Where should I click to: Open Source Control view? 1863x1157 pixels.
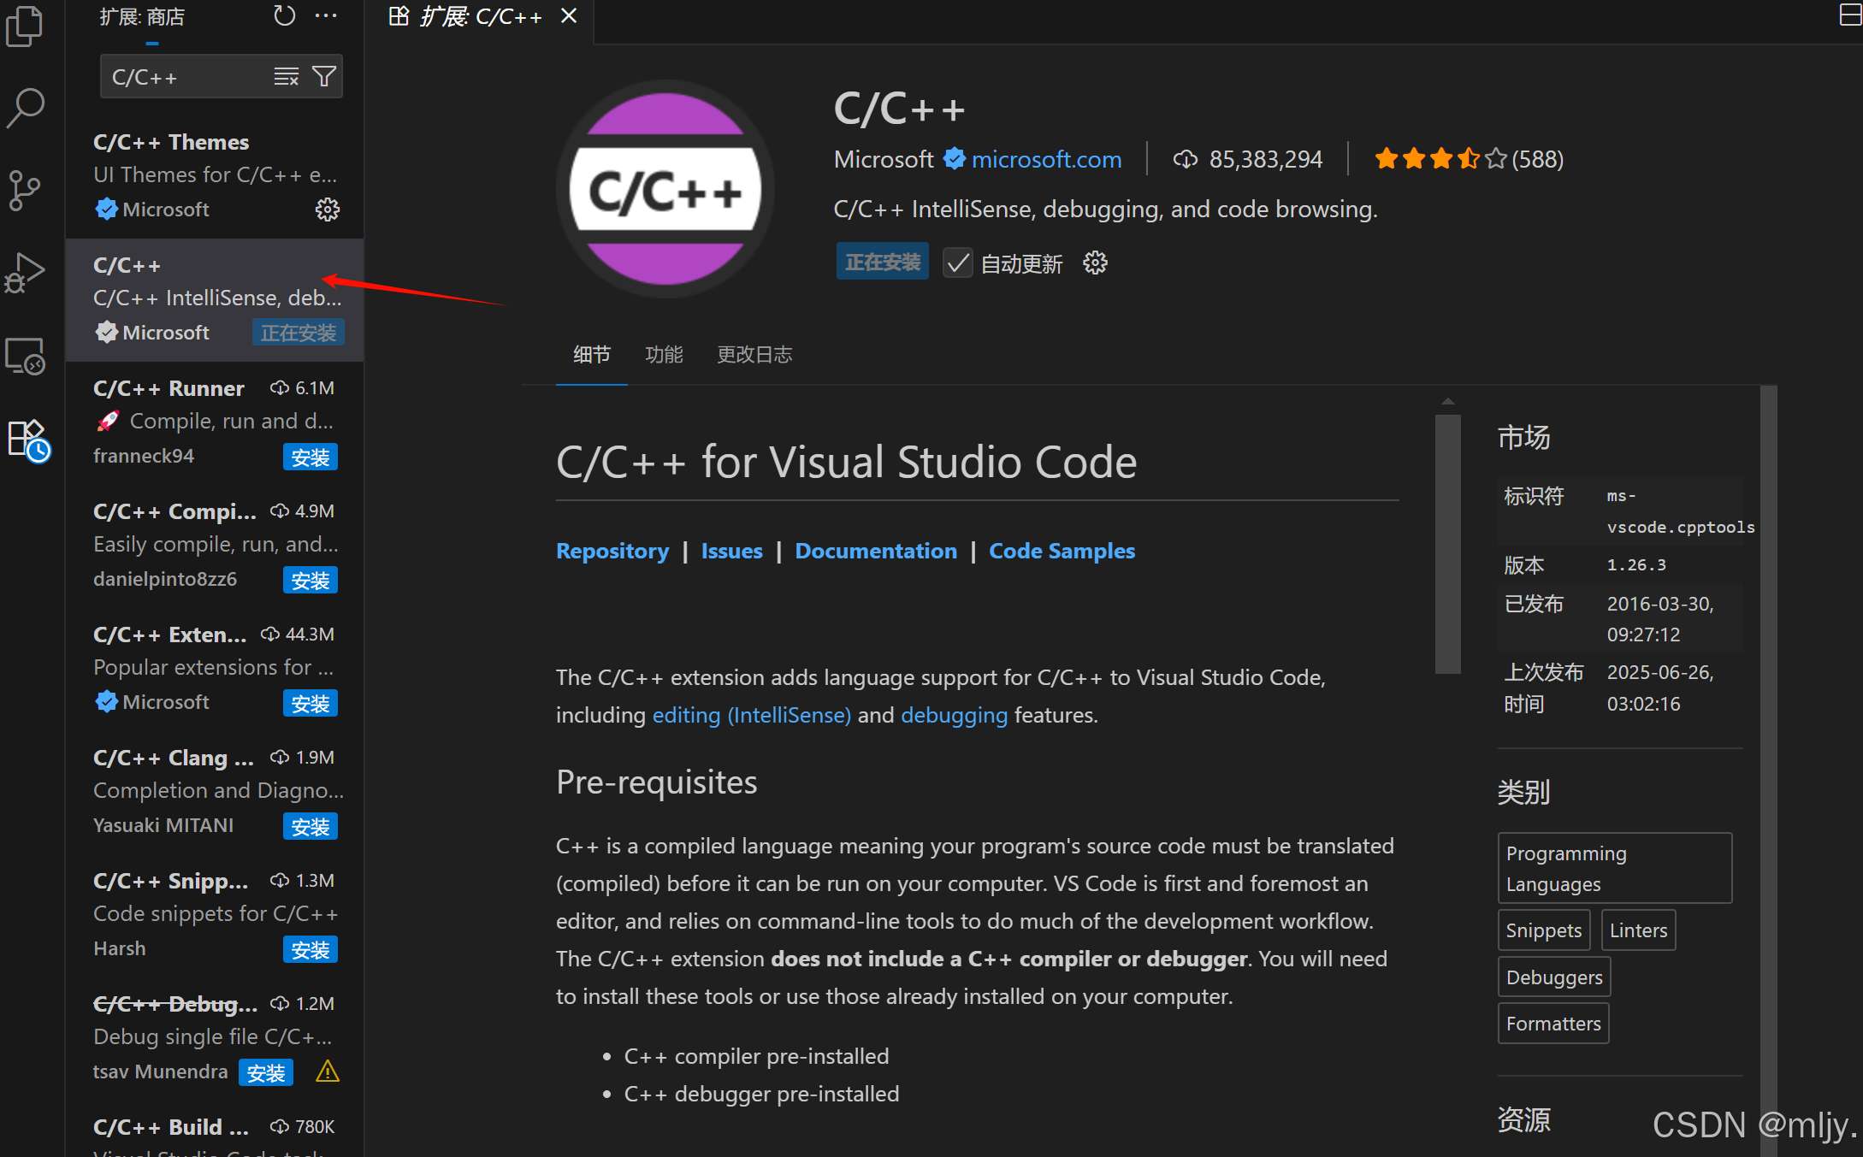click(x=25, y=190)
